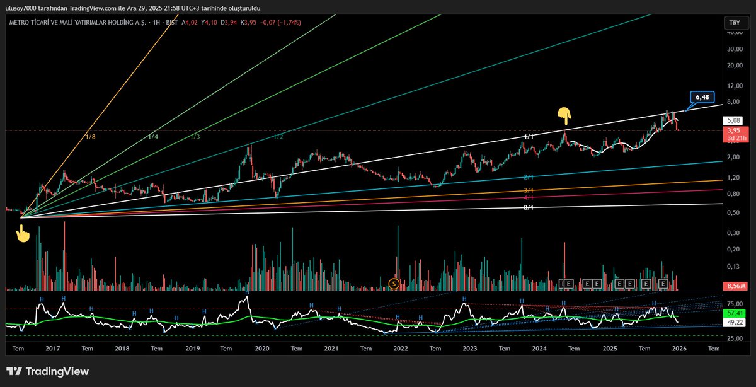Click 0,13 on the volume axis

coord(734,266)
